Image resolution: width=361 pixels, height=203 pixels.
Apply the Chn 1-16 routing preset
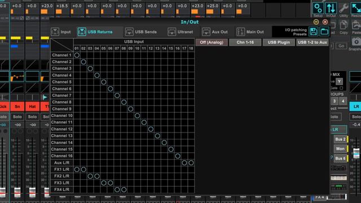245,42
